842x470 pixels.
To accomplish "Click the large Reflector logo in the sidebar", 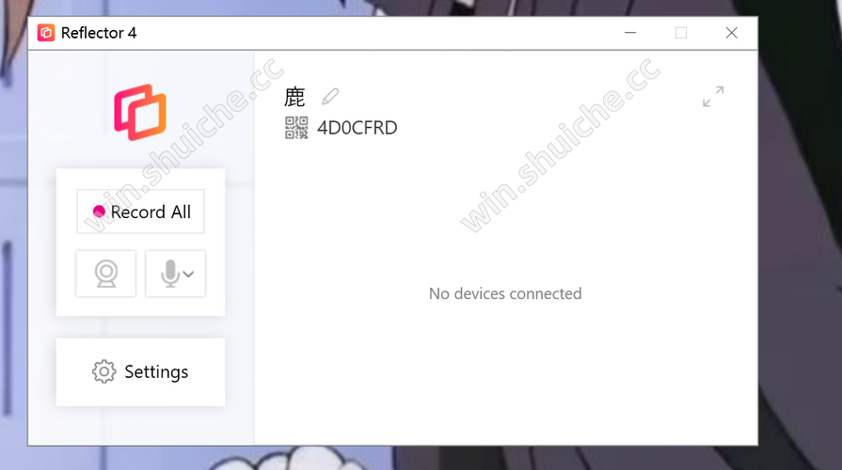I will (x=140, y=112).
